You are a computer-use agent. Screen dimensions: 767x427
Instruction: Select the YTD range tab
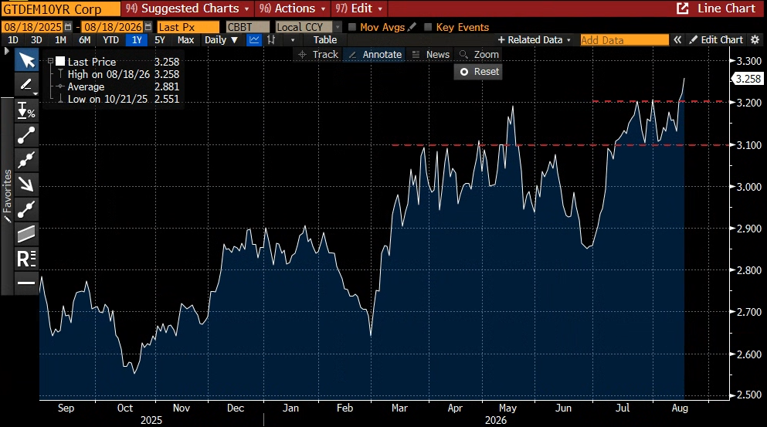[x=110, y=40]
